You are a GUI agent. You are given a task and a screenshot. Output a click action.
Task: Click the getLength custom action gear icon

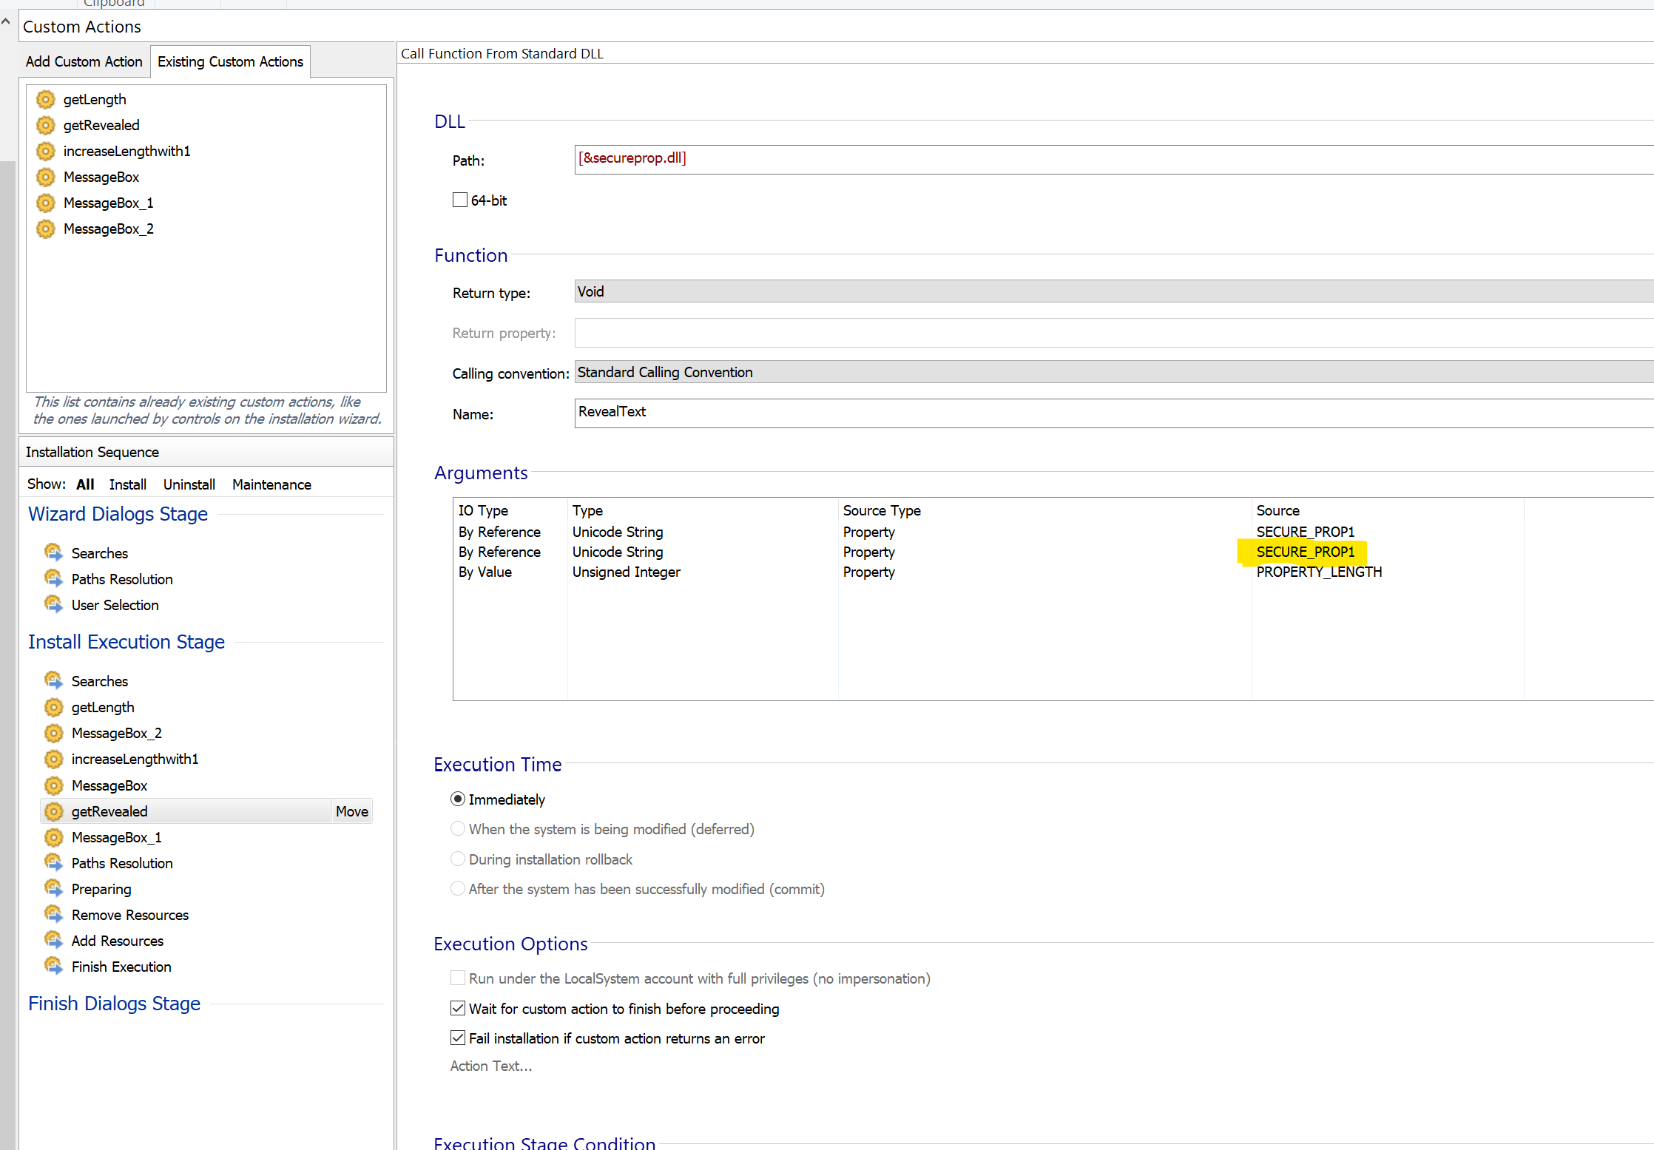point(46,99)
